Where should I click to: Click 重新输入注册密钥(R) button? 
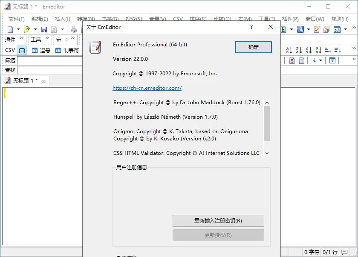coord(218,221)
